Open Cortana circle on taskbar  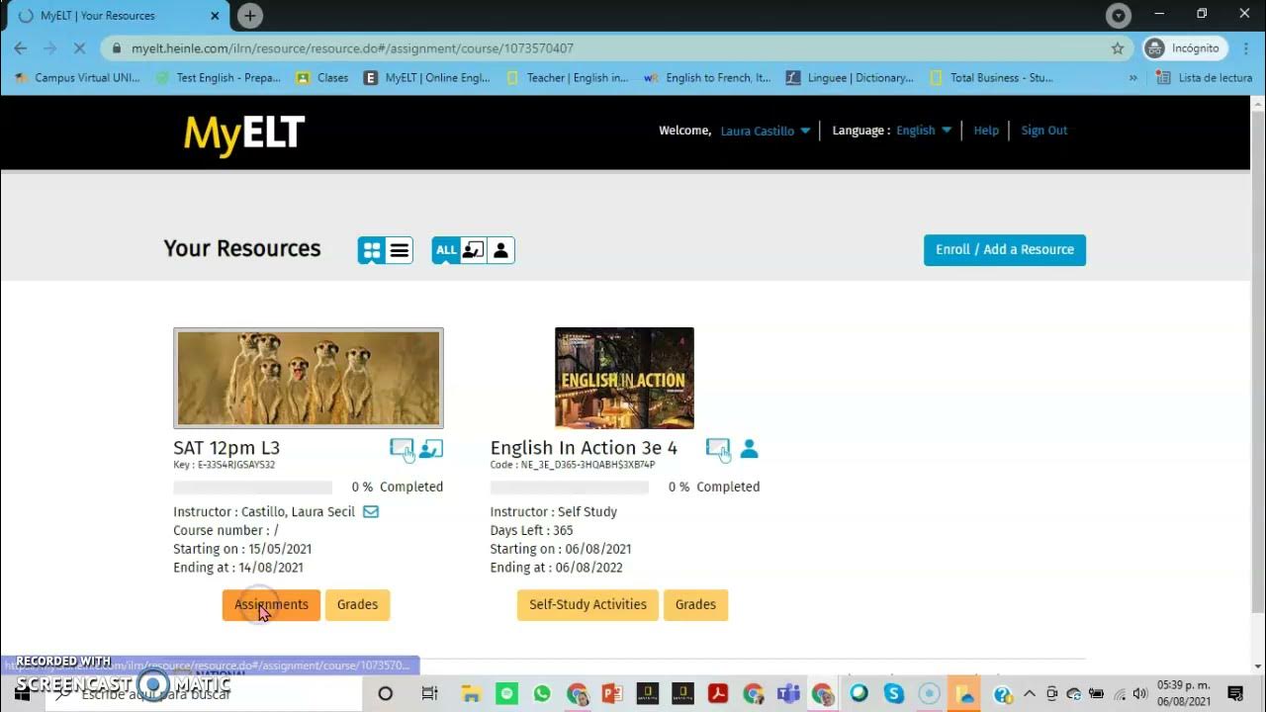click(386, 693)
